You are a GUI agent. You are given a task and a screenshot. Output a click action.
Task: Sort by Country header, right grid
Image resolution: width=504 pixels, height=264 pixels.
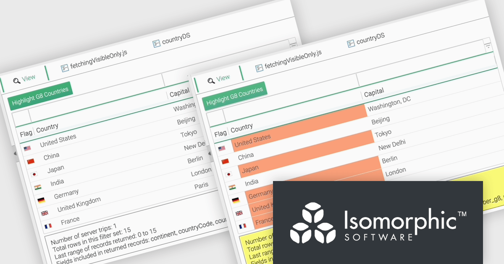pyautogui.click(x=241, y=127)
